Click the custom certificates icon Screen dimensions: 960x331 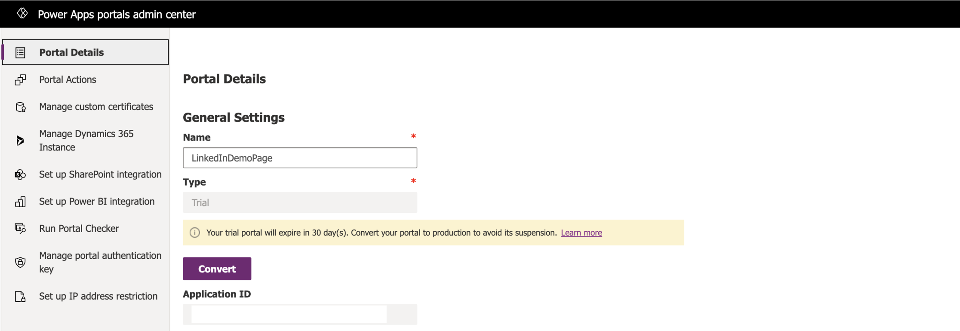coord(20,107)
